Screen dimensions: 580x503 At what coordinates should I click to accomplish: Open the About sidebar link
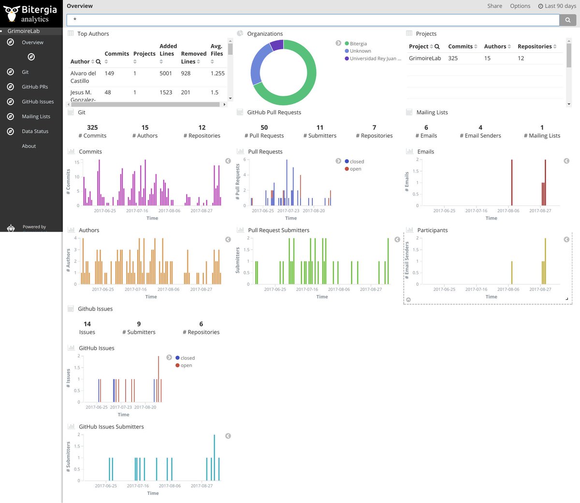point(29,146)
